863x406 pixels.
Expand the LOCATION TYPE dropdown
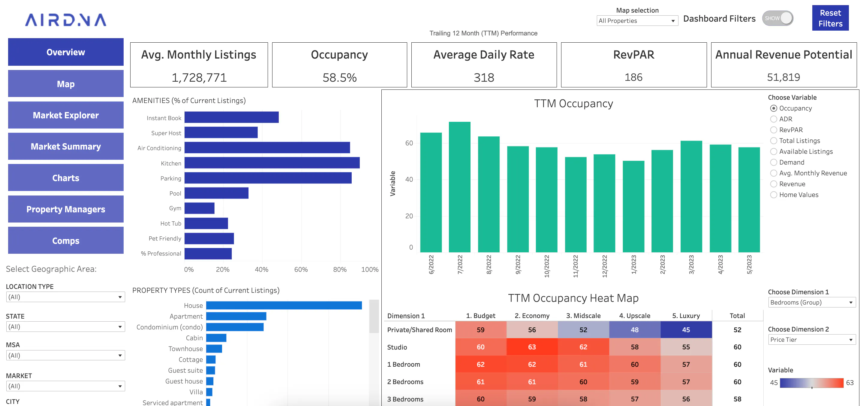pyautogui.click(x=66, y=297)
